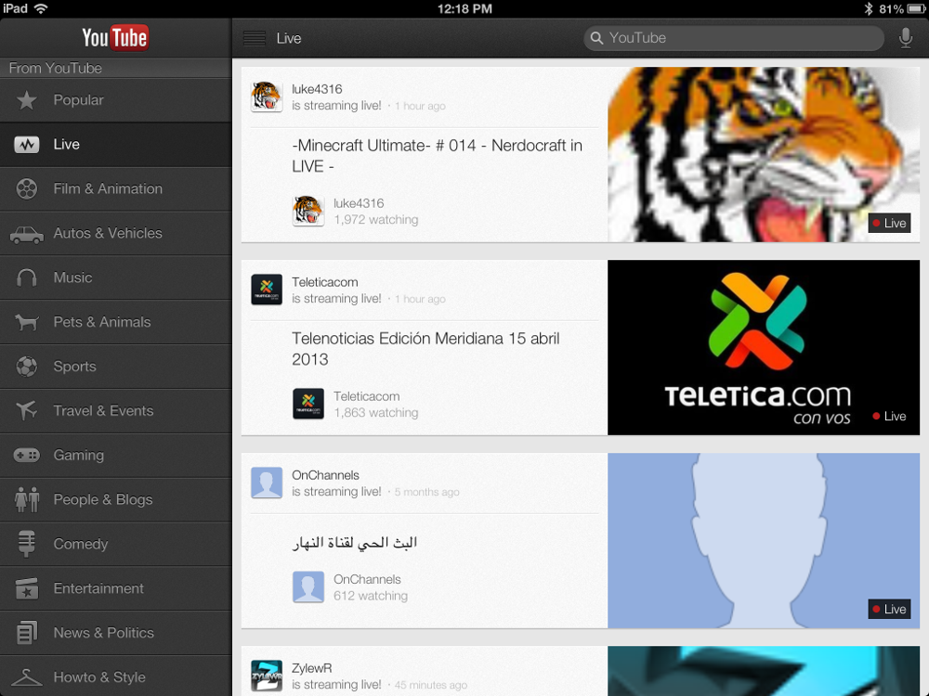
Task: Tap the '45 minutes ago' timestamp
Action: pyautogui.click(x=431, y=685)
